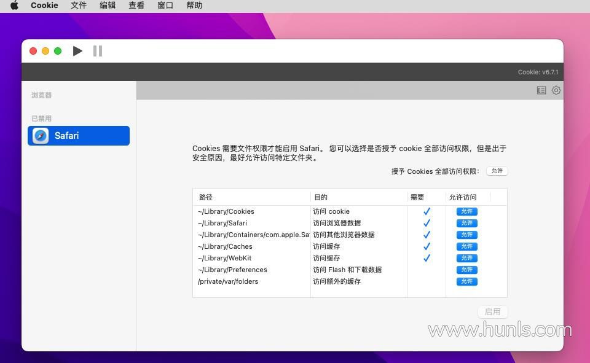Click the 路径 column header
Viewport: 590px width, 363px height.
click(206, 197)
